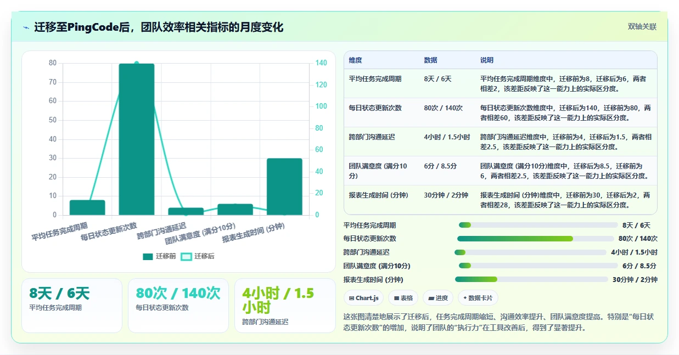
Task: Click the 平均任务完成周期 bar in the chart
Action: pyautogui.click(x=87, y=207)
